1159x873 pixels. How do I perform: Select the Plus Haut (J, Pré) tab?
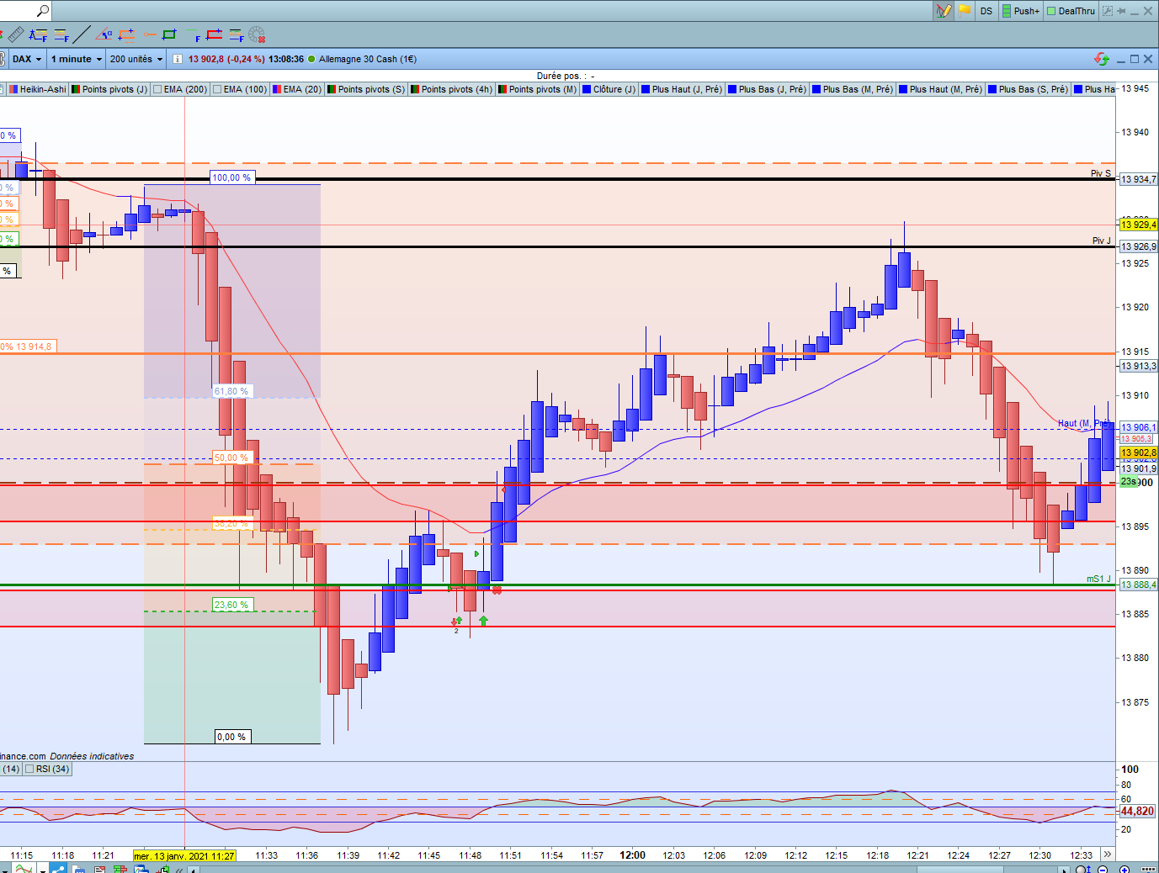[x=682, y=89]
